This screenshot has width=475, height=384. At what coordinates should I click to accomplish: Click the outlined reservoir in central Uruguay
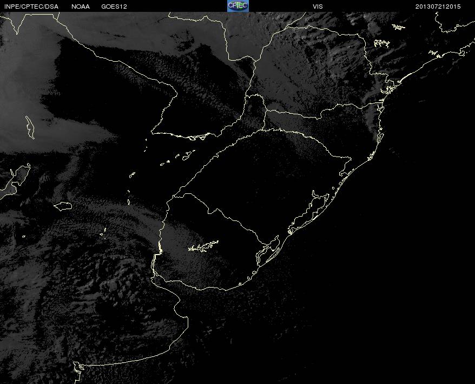click(203, 246)
